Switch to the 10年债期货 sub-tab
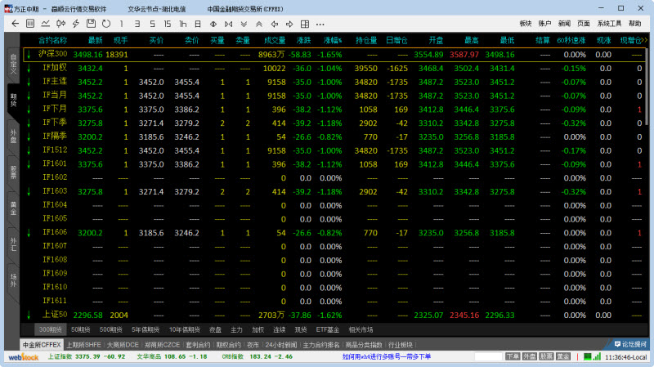Viewport: 654px width, 367px height. [185, 330]
